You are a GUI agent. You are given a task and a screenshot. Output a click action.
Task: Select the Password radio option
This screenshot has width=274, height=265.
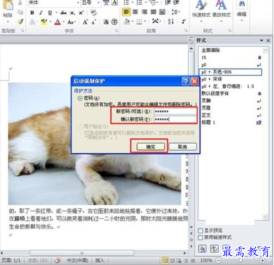pos(80,98)
